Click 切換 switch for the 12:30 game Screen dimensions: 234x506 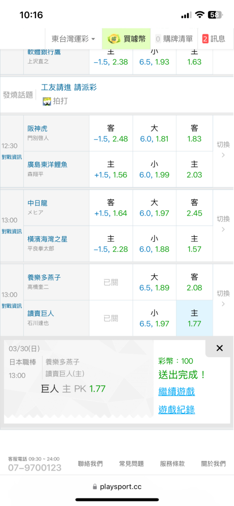click(223, 150)
